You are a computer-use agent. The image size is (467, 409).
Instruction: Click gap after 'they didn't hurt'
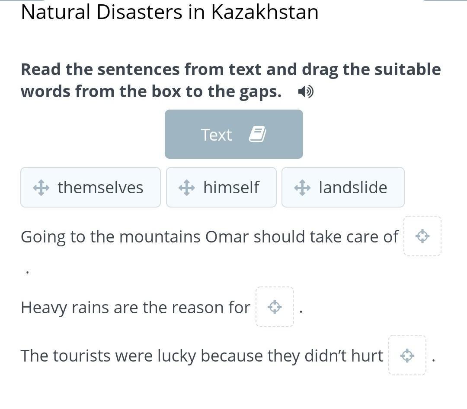407,355
